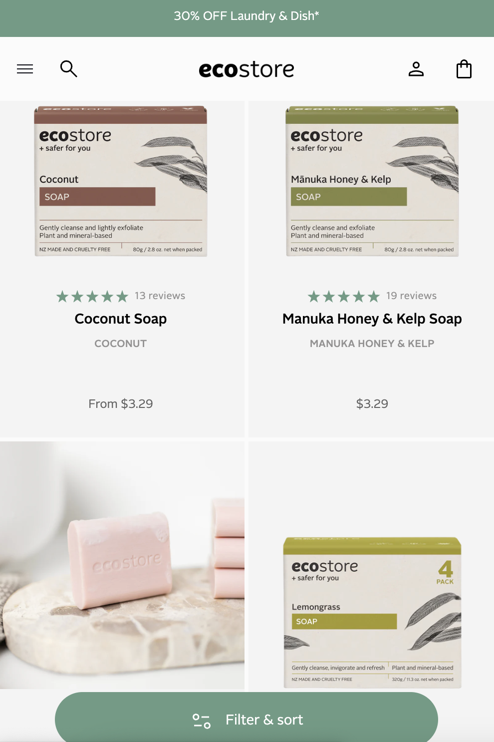Open the shopping bag cart icon
Viewport: 494px width, 742px height.
click(x=464, y=69)
